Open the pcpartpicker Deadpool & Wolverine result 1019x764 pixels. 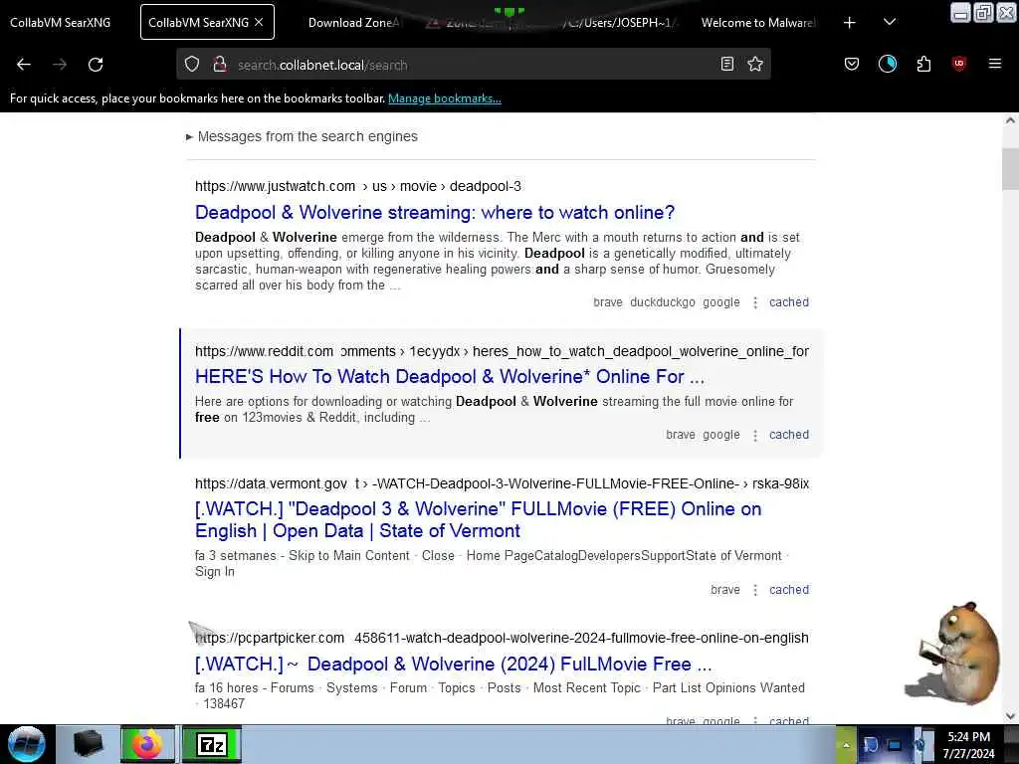pyautogui.click(x=454, y=664)
